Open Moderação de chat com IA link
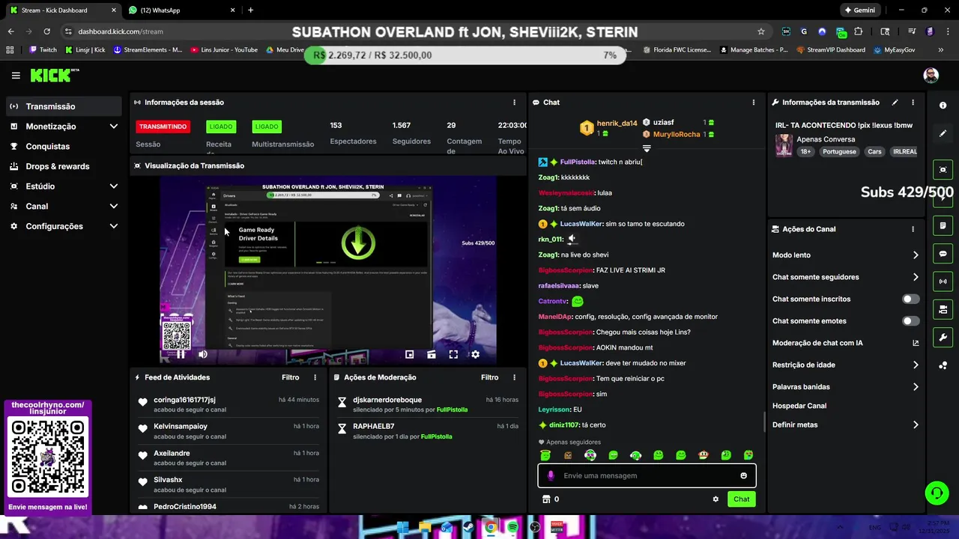This screenshot has height=539, width=959. 845,343
